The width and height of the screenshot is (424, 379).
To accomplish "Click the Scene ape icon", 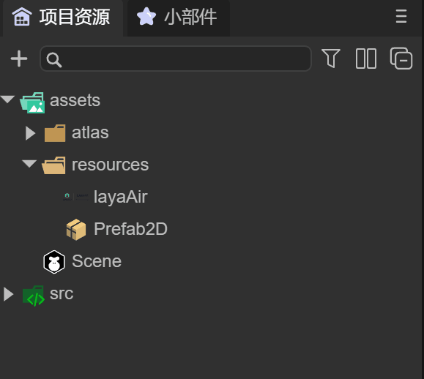I will tap(54, 262).
